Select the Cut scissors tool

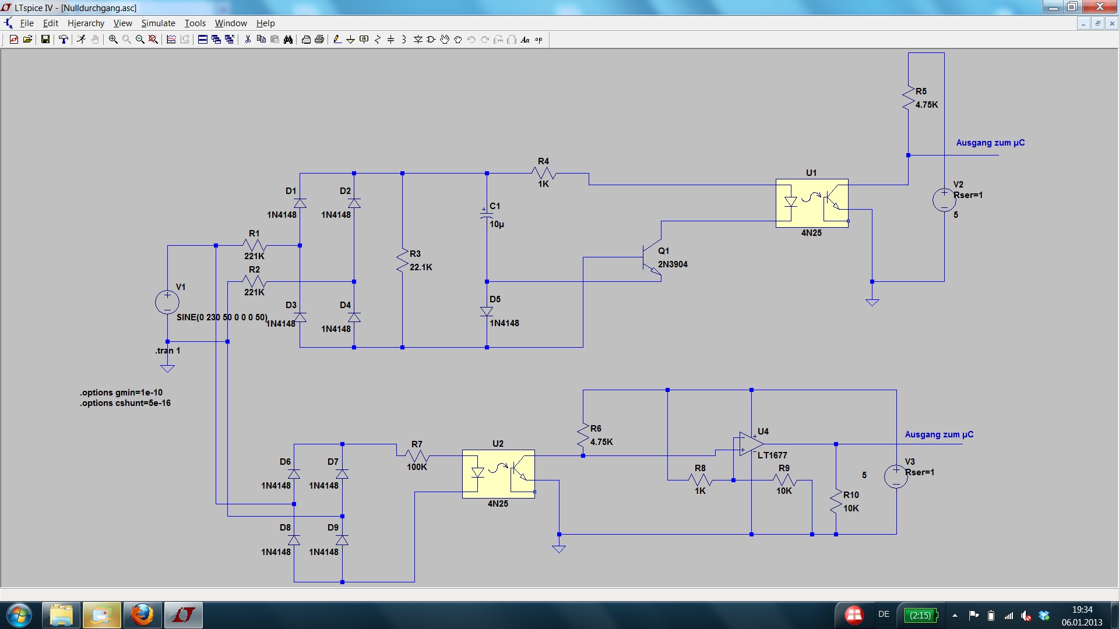[248, 40]
